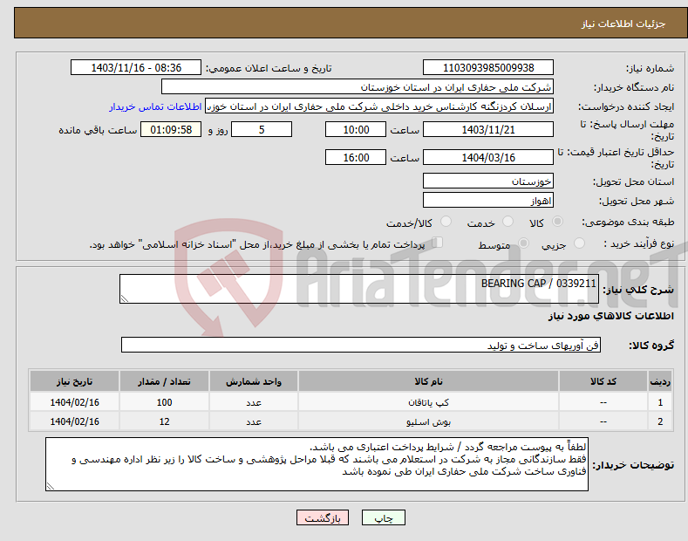Click the resize handle of description box
This screenshot has width=688, height=541.
pyautogui.click(x=124, y=299)
